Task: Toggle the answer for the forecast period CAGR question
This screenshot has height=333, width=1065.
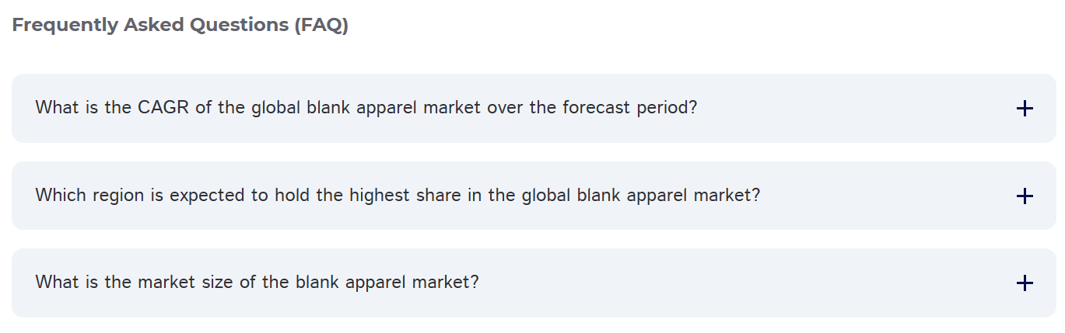Action: point(1025,109)
